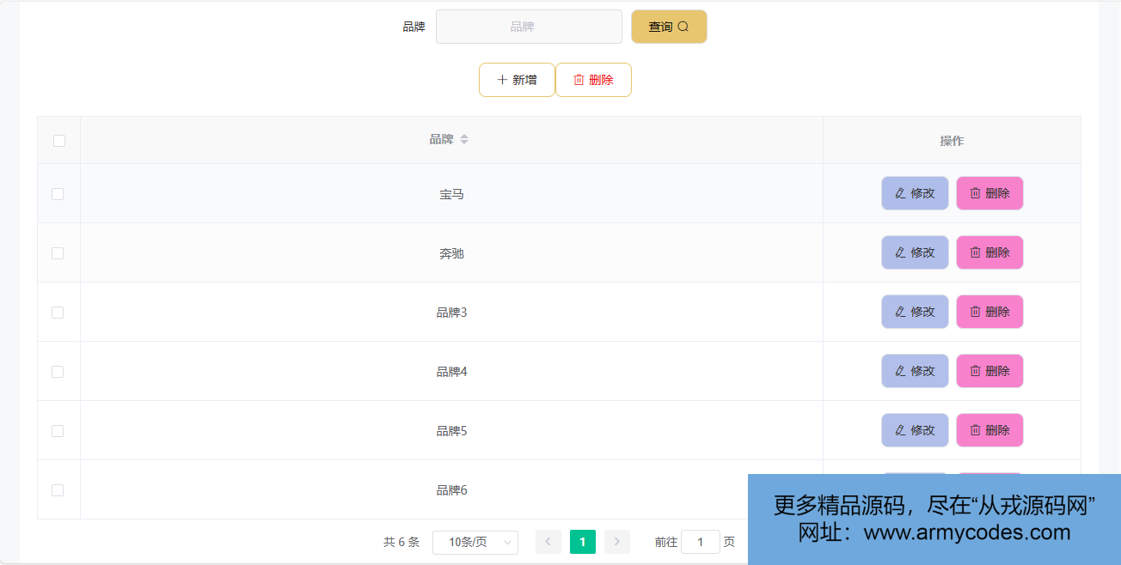Click 修改 edit button for 品牌4

[x=915, y=371]
